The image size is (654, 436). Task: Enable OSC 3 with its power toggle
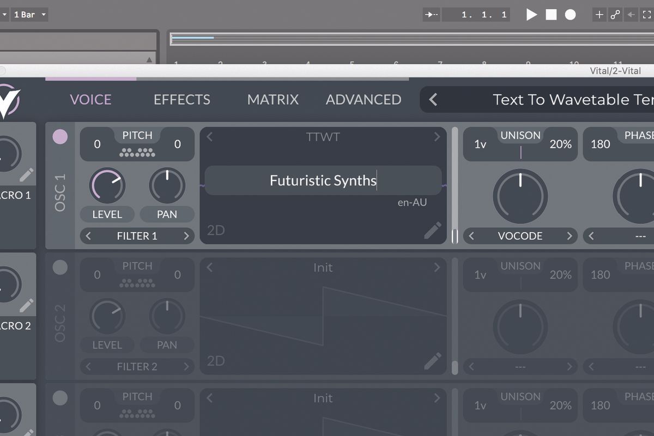coord(60,398)
